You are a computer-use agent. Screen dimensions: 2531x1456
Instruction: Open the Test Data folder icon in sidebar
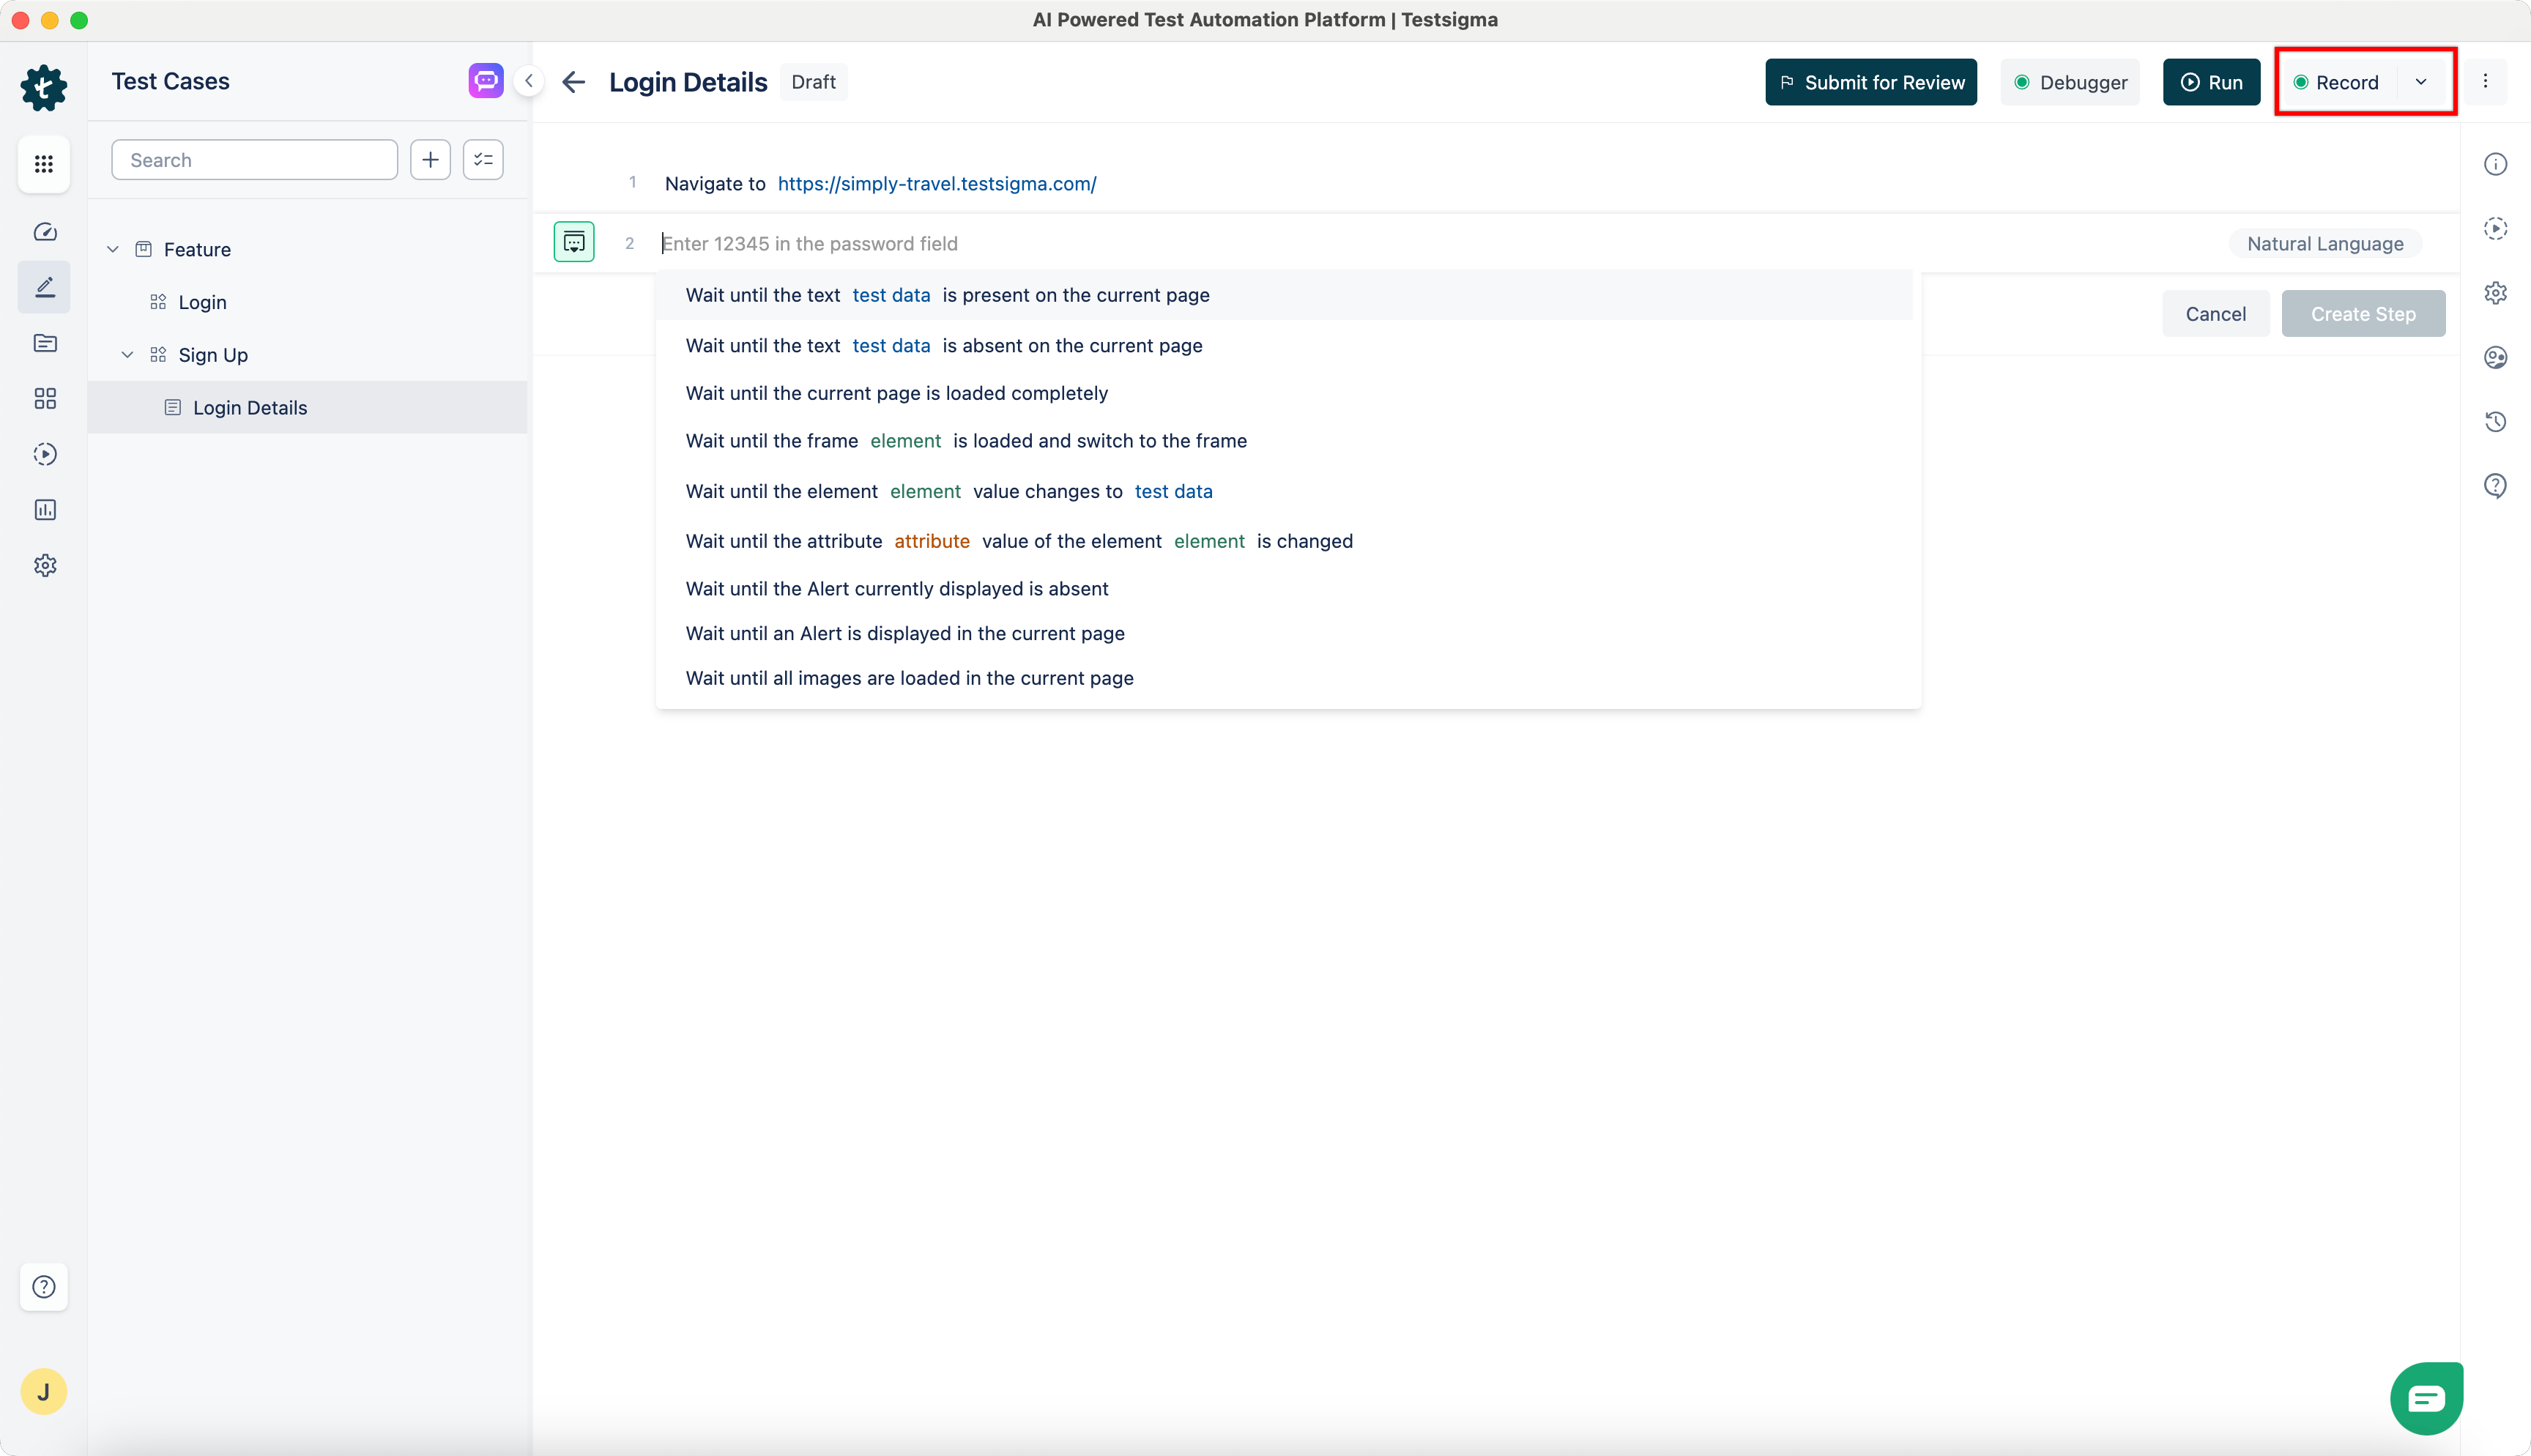[x=44, y=343]
